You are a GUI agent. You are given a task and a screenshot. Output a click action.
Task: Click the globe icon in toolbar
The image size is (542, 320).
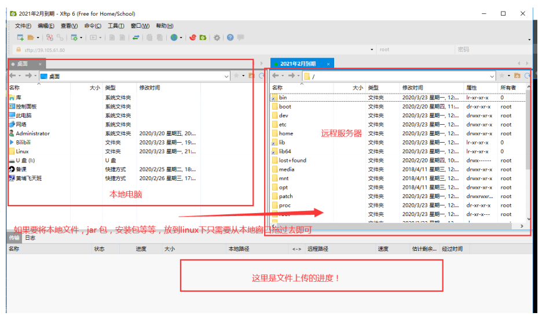coord(174,38)
